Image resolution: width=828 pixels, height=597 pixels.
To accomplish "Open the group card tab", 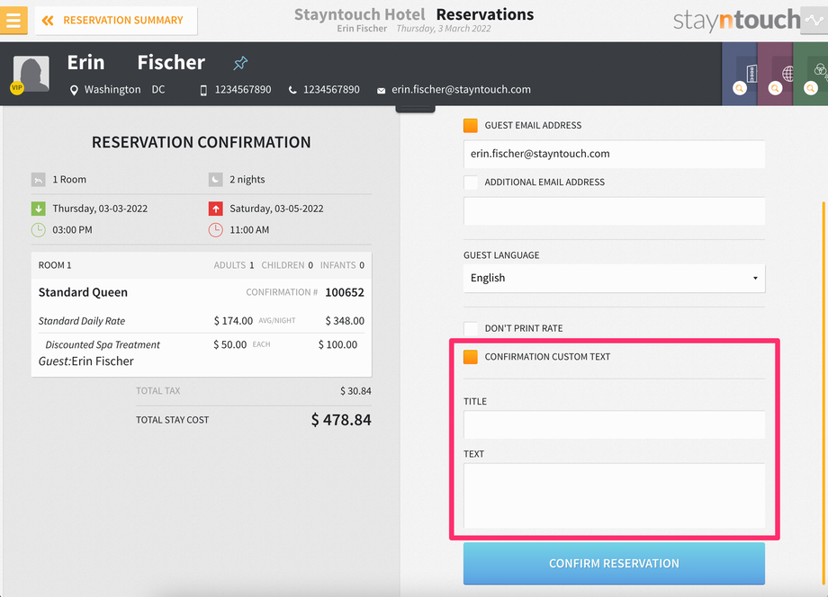I will (810, 74).
